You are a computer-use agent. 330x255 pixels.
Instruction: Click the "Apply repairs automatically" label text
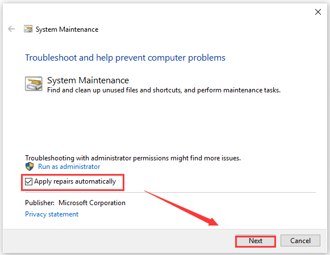[x=75, y=181]
